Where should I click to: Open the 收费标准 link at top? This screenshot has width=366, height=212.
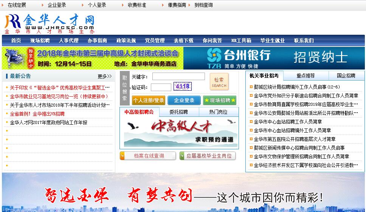click(136, 5)
